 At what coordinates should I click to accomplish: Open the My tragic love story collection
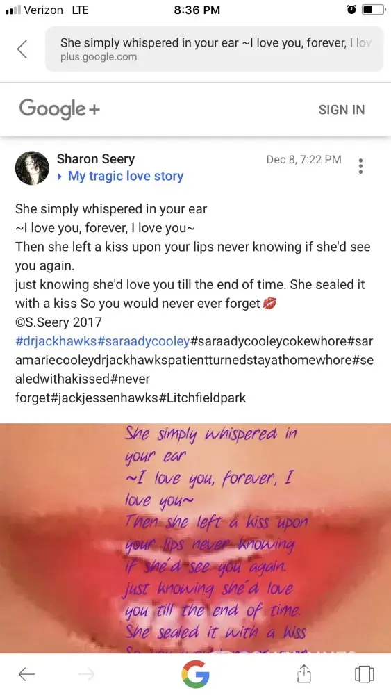click(x=125, y=177)
